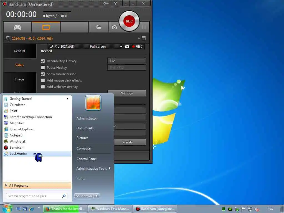Click the camera screenshot icon on Bandicam's toolbar
Viewport: 284px width, 213px height.
114,27
